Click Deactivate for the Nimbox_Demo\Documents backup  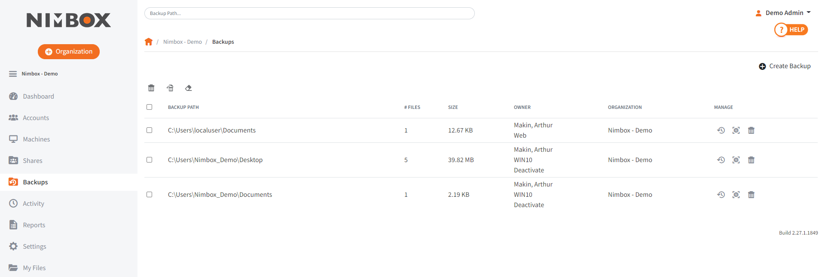pyautogui.click(x=529, y=205)
